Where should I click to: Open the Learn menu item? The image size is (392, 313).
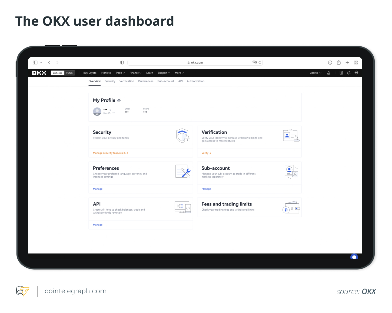(150, 73)
